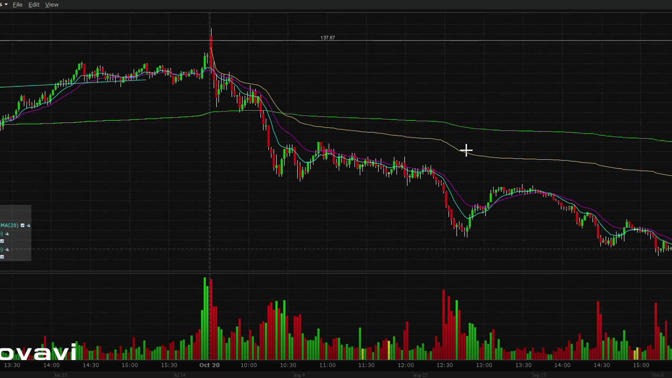Image resolution: width=672 pixels, height=378 pixels.
Task: Open the View menu
Action: 51,5
